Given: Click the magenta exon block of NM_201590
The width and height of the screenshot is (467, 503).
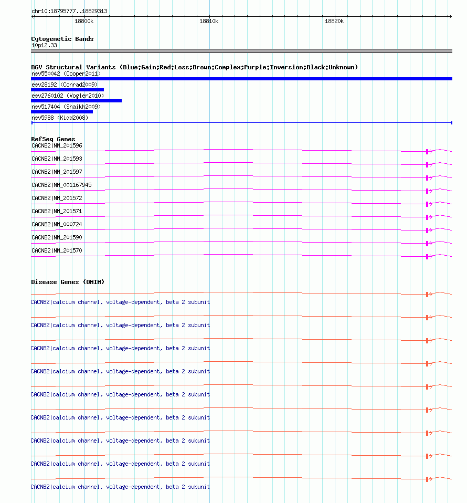Looking at the screenshot, I should point(427,244).
